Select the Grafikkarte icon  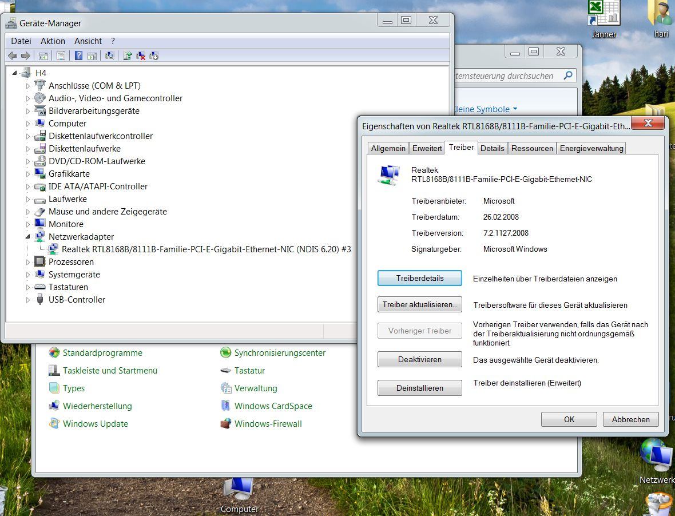[40, 173]
